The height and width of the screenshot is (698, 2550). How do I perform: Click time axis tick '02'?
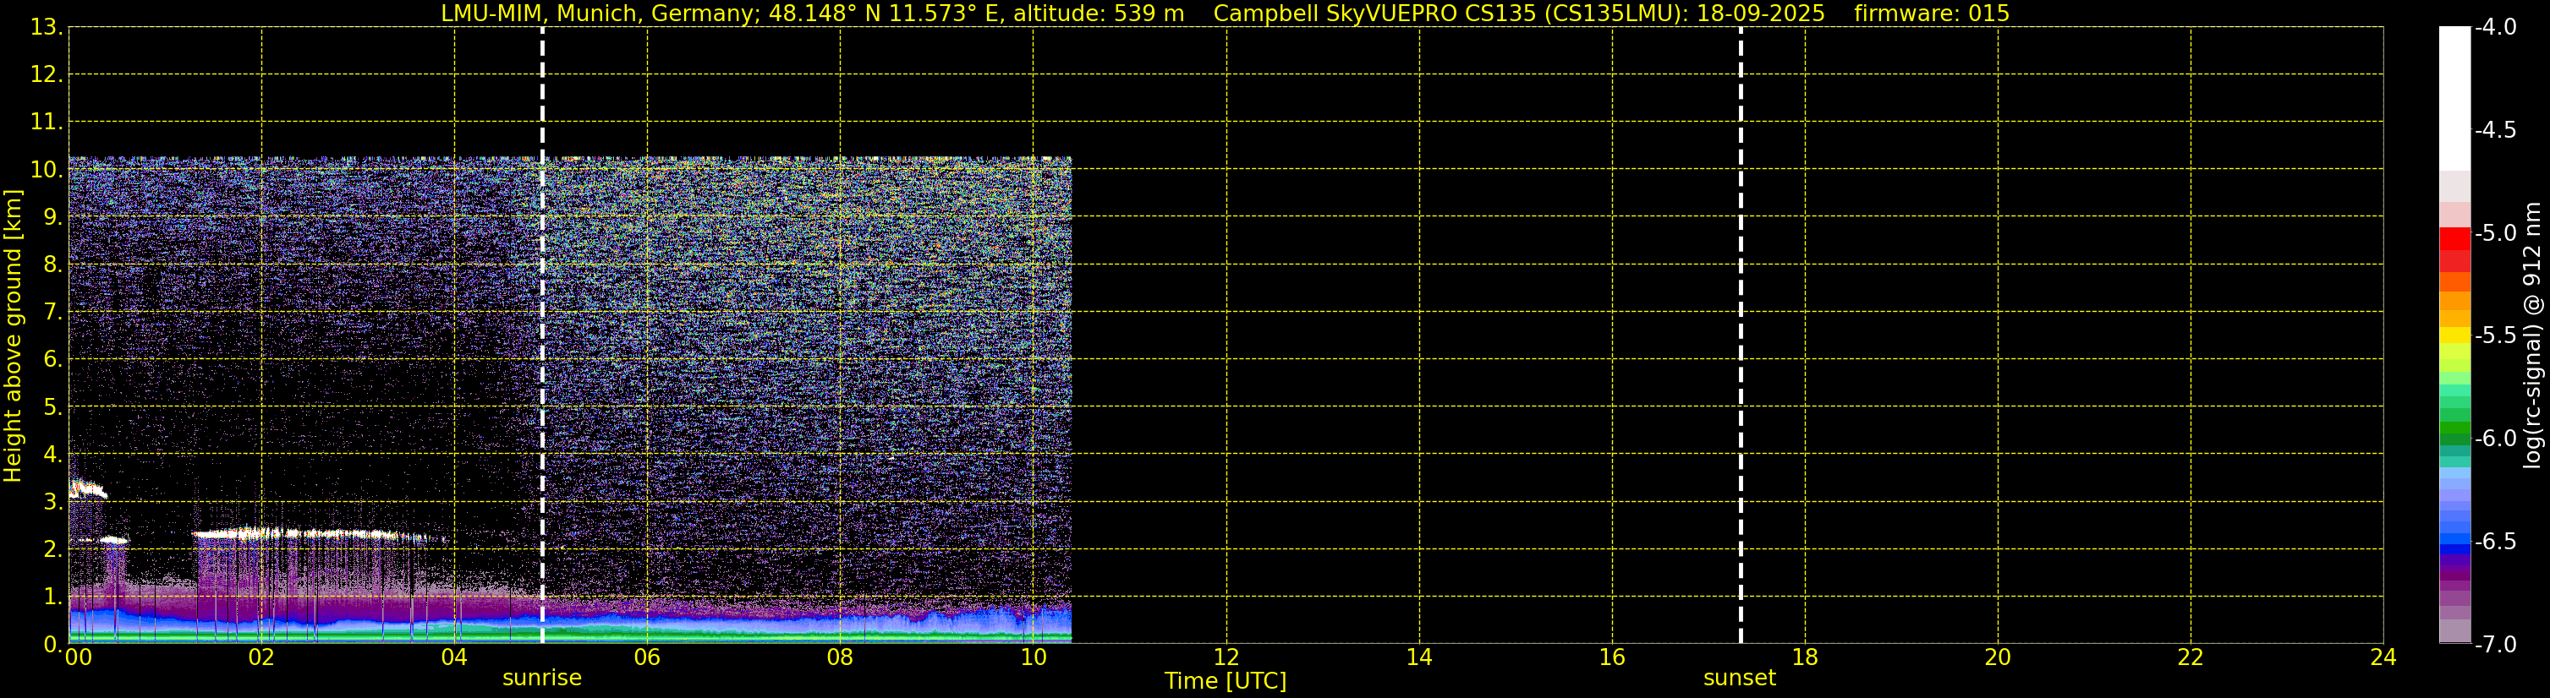pos(261,657)
